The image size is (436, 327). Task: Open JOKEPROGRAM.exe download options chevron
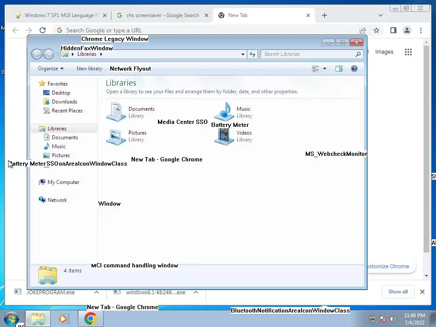97,292
